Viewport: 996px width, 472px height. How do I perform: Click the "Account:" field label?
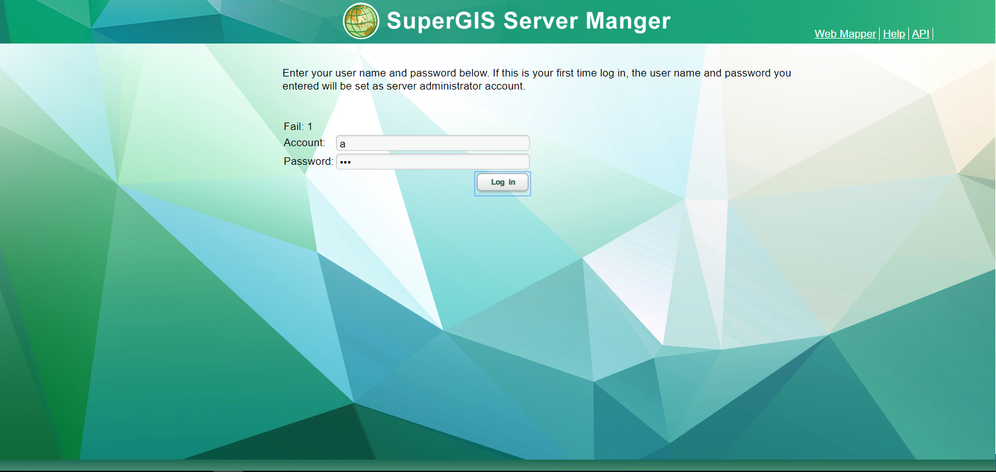click(304, 143)
